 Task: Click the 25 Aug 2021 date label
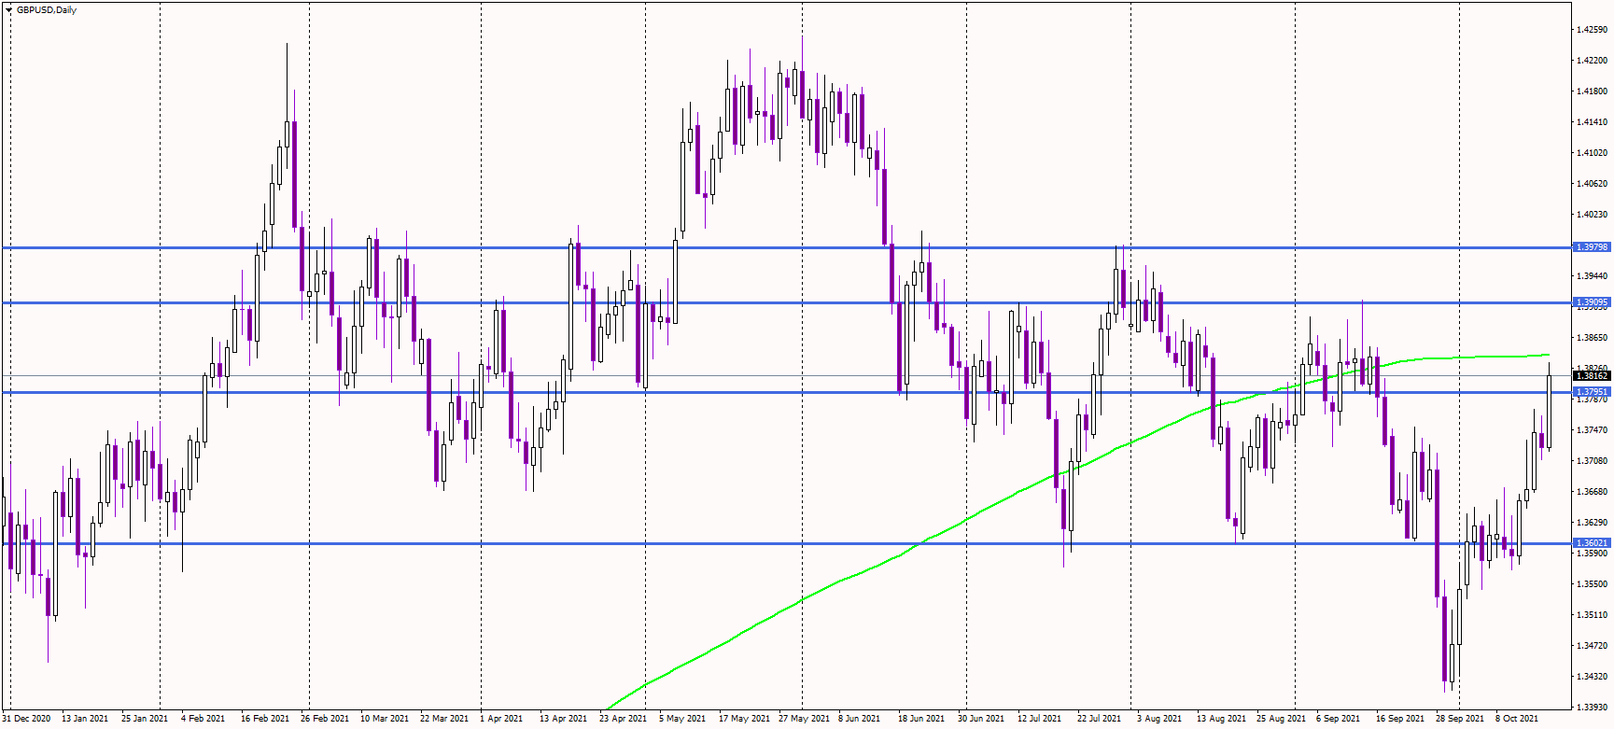tap(1281, 719)
